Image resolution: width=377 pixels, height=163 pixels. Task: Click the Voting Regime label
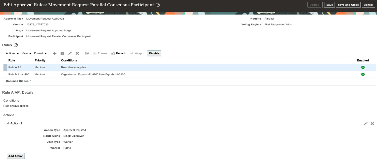[x=251, y=25]
